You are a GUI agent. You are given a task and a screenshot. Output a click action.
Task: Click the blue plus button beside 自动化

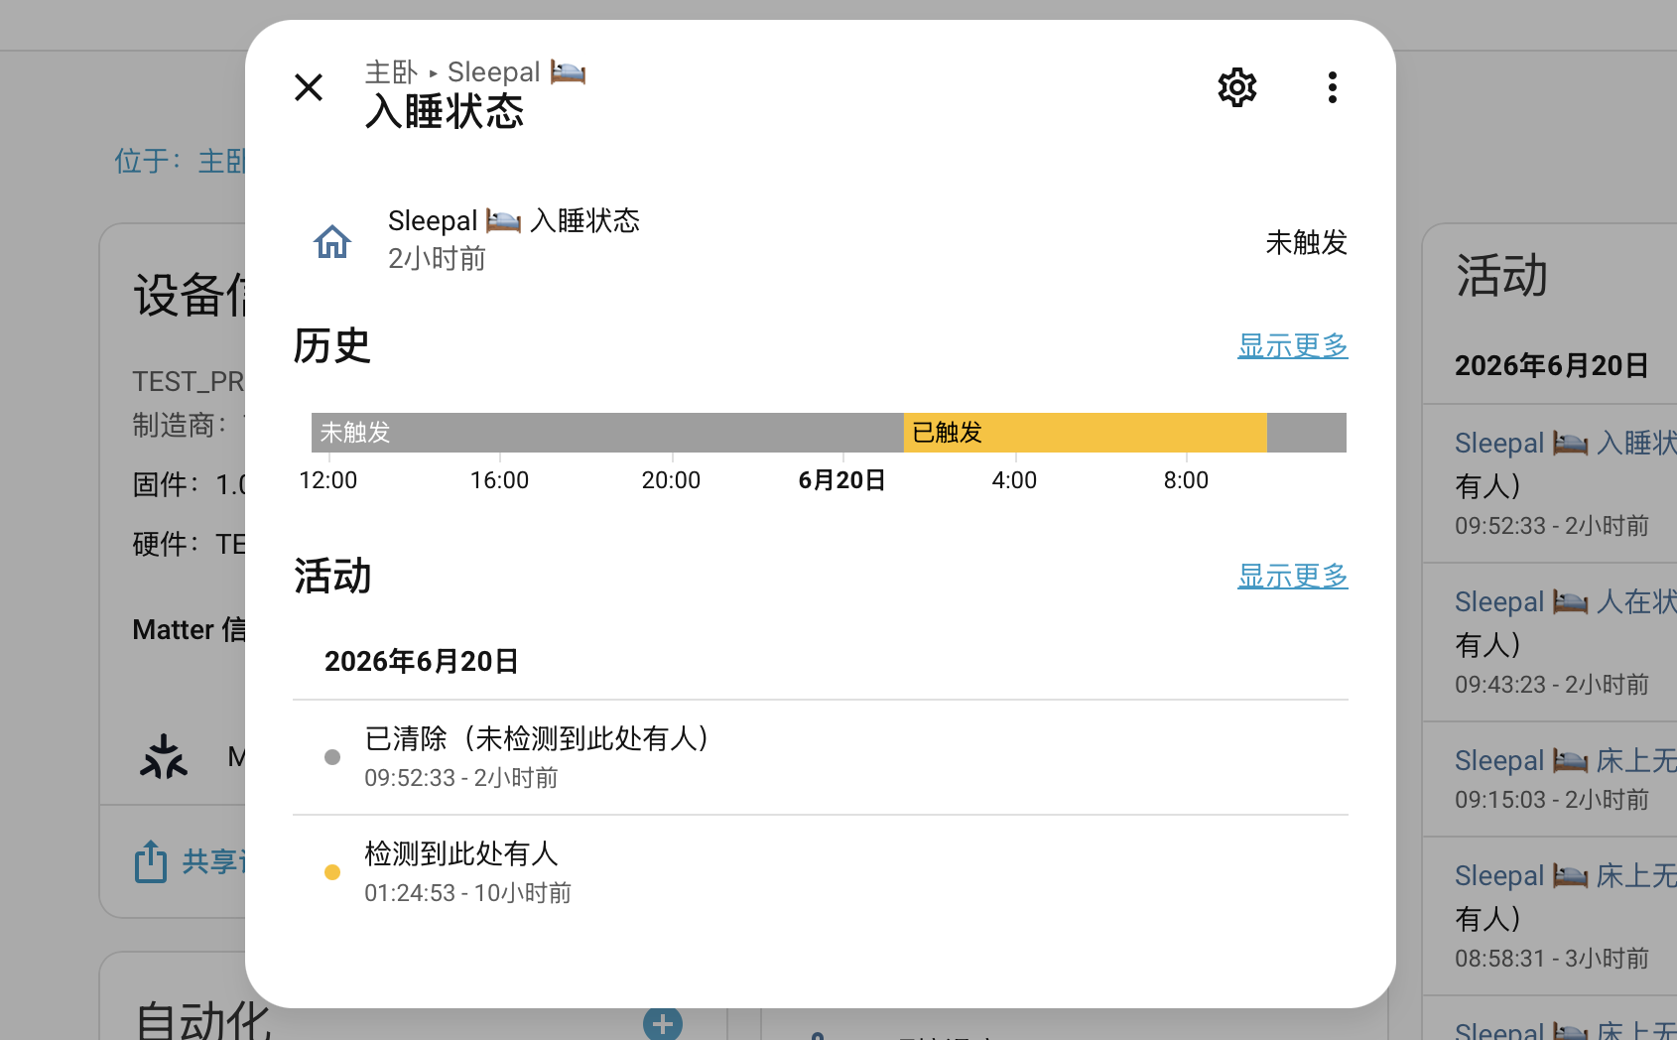point(663,1023)
